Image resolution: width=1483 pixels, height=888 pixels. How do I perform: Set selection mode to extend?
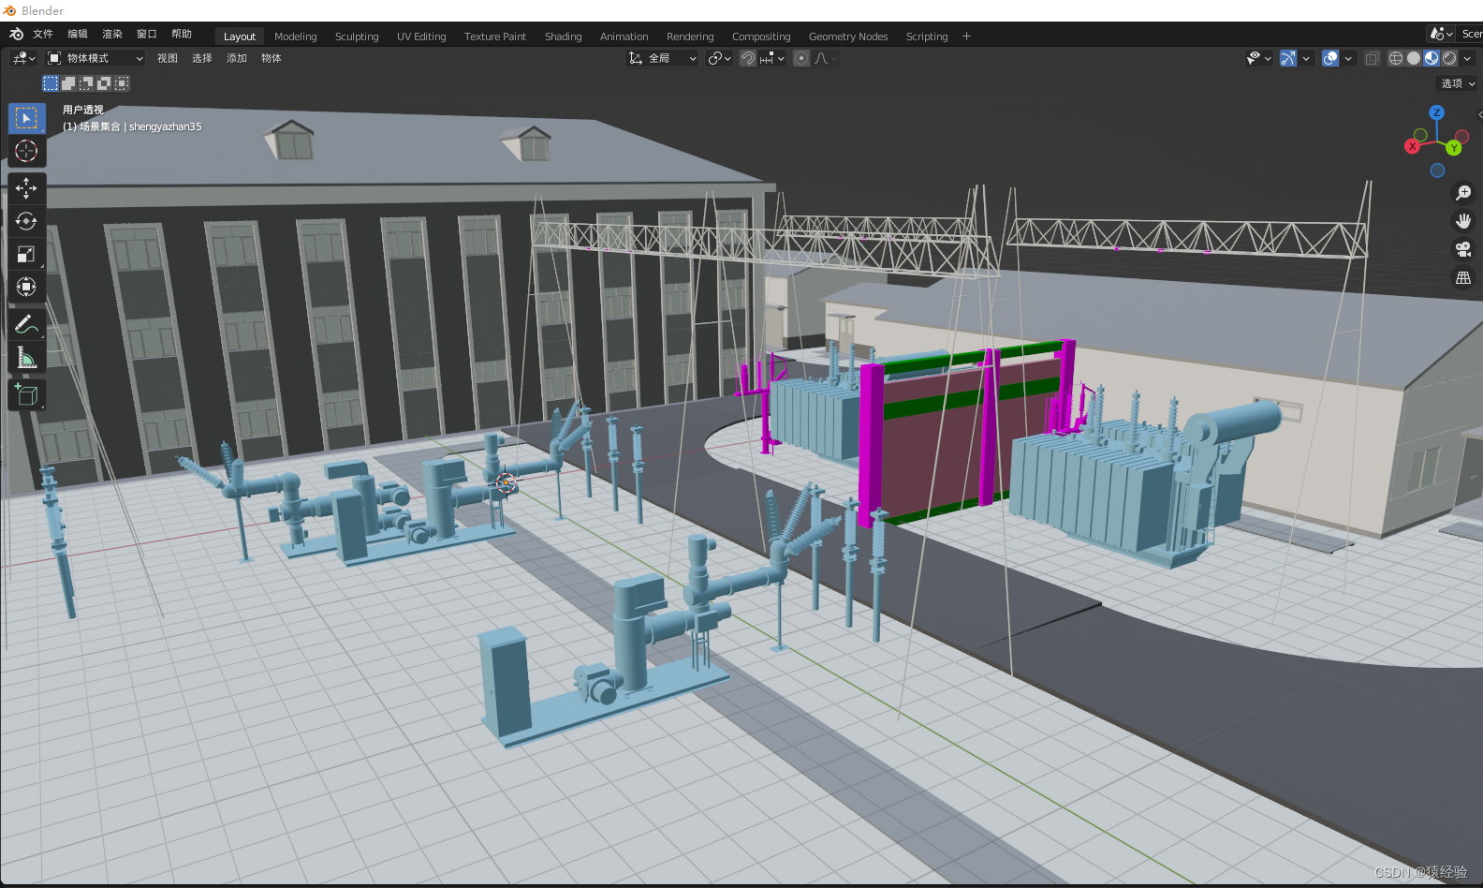click(x=68, y=83)
